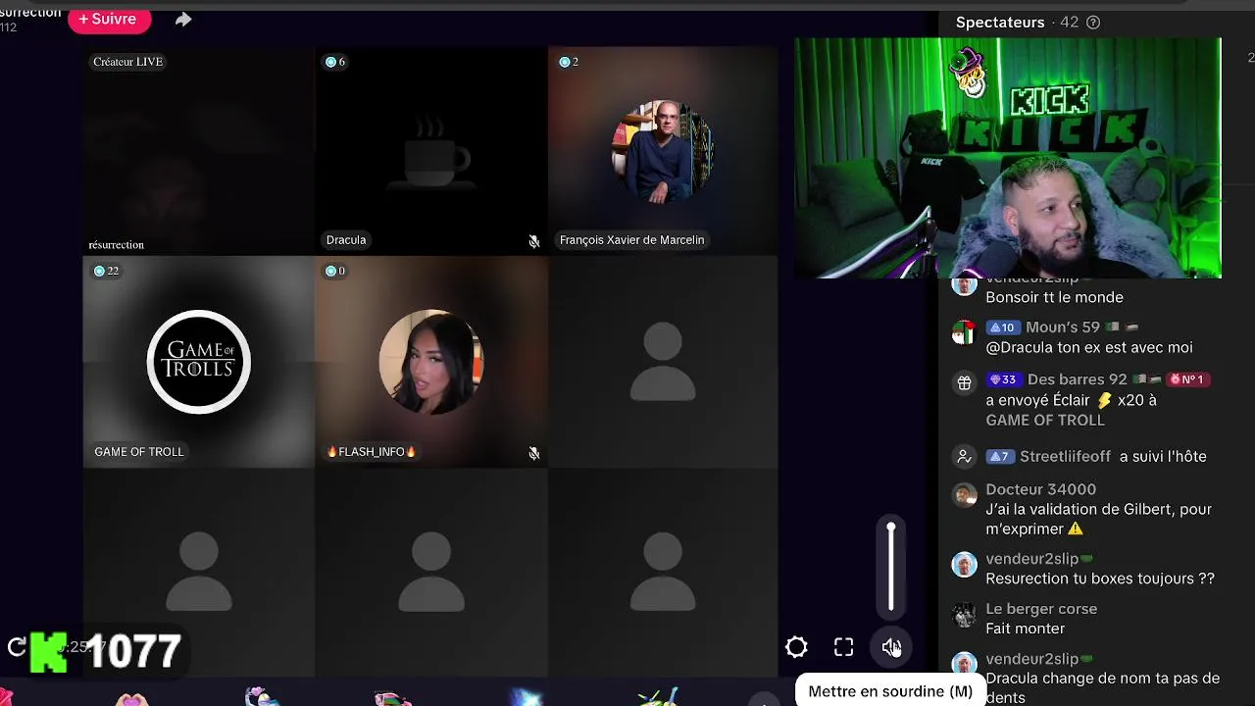1255x706 pixels.
Task: Click the empty seat right of FLASH_INFO
Action: [x=663, y=362]
